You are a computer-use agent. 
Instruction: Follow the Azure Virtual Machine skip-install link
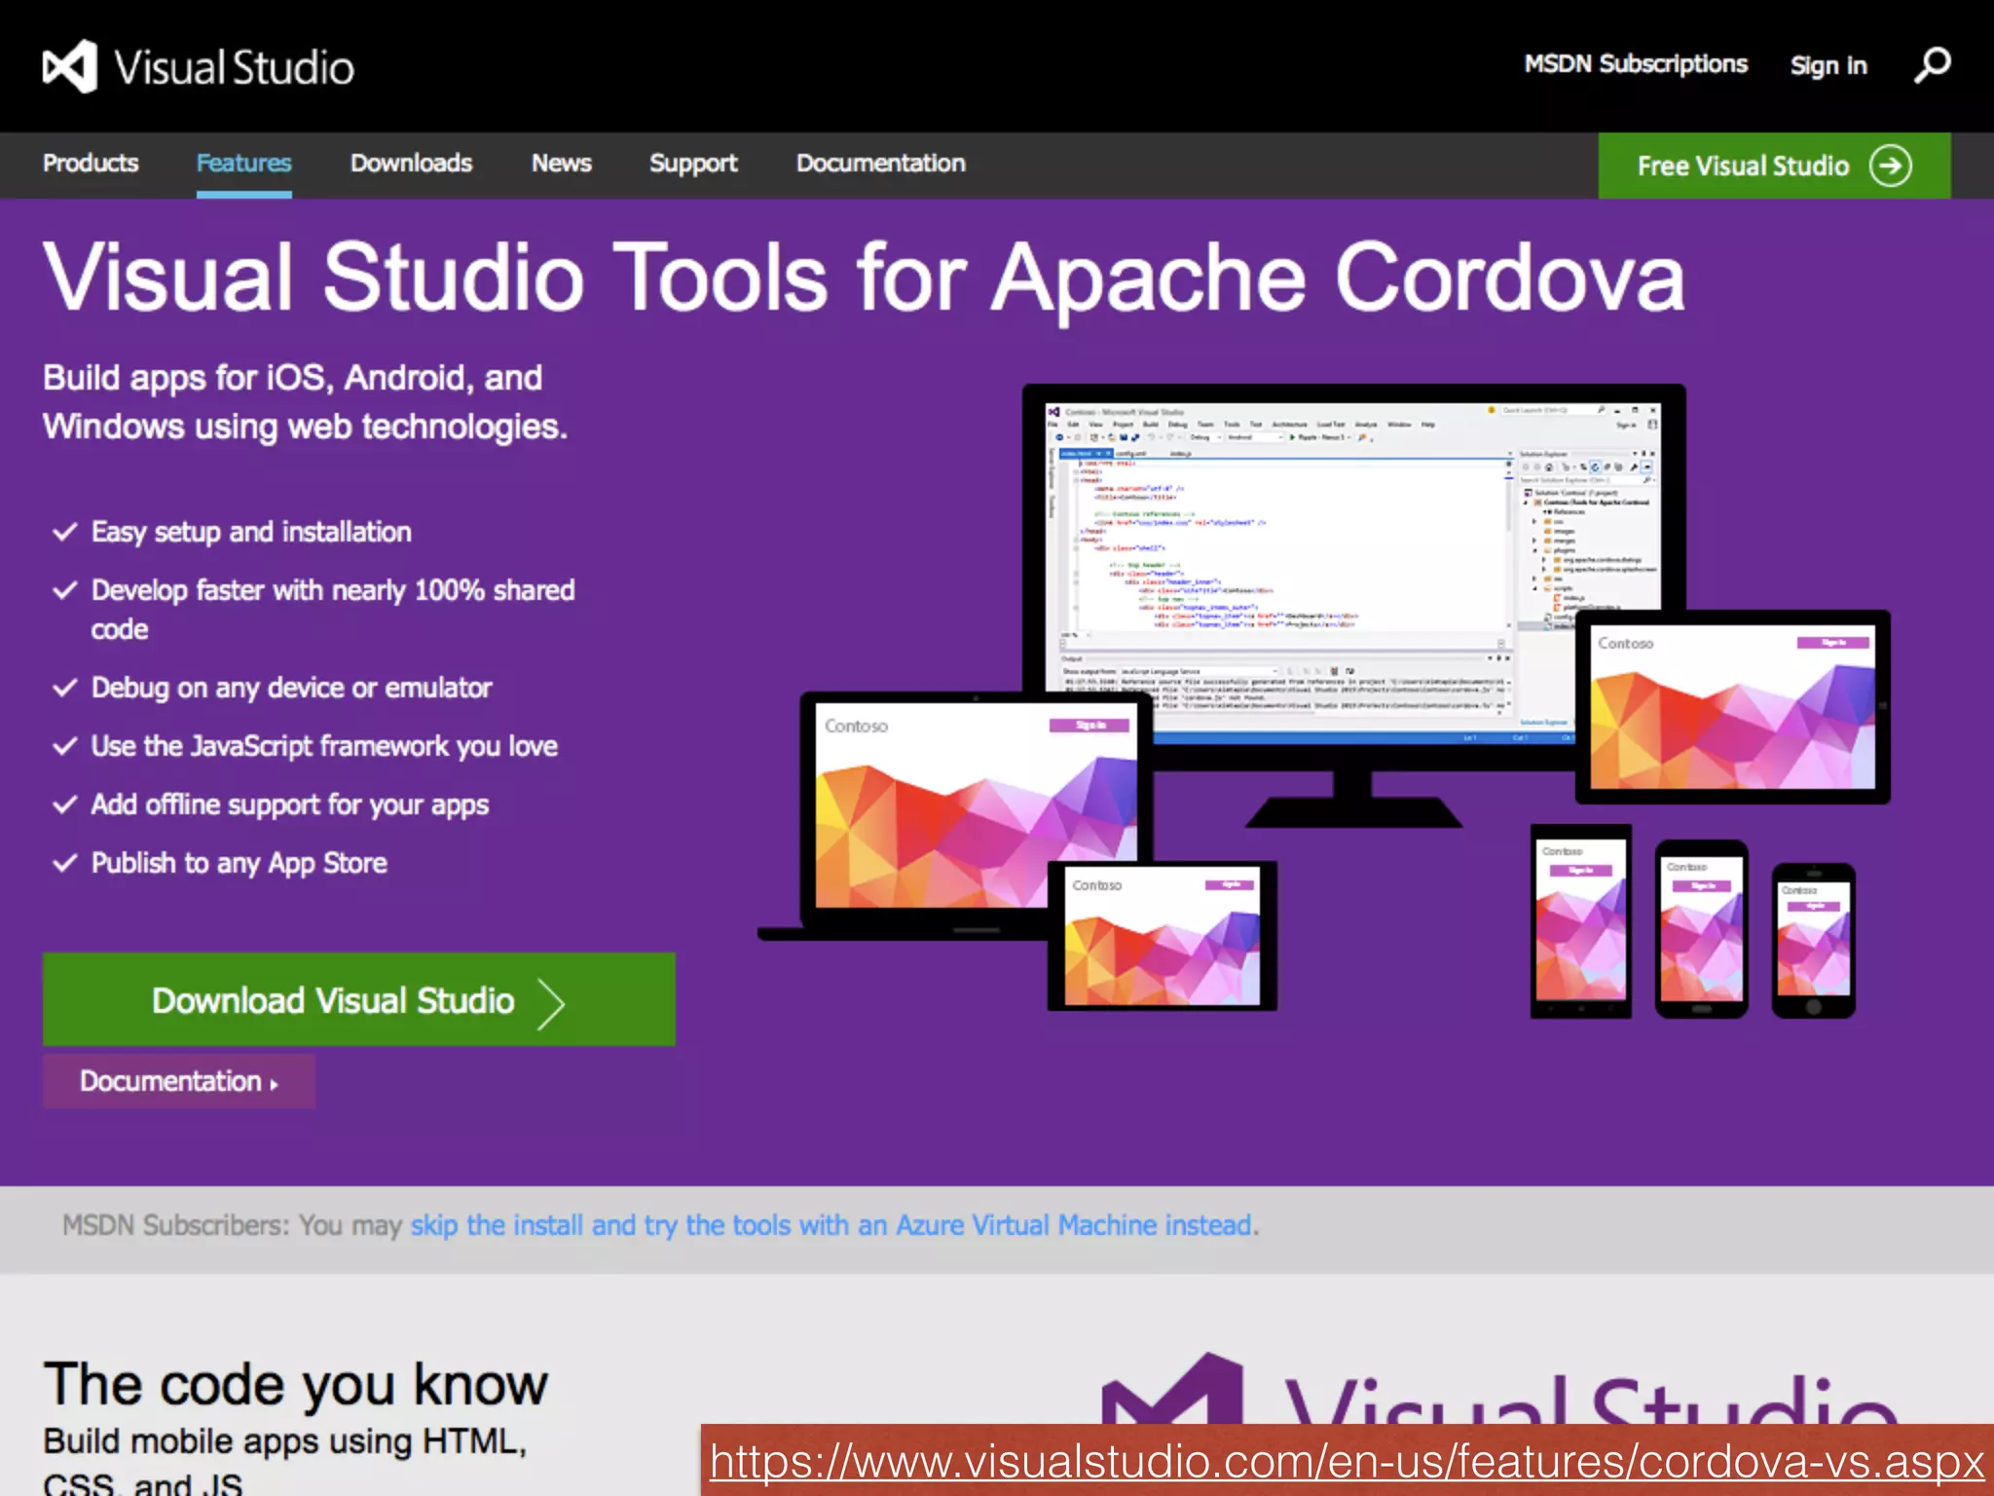[x=833, y=1225]
